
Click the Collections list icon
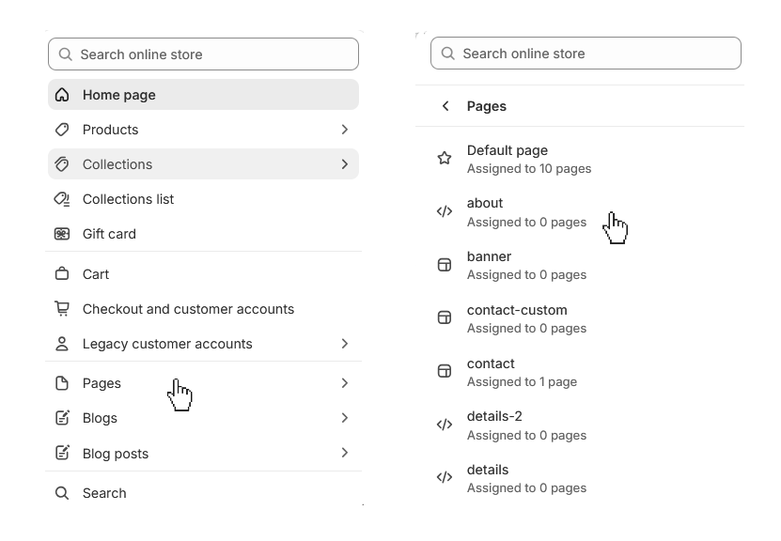point(62,199)
